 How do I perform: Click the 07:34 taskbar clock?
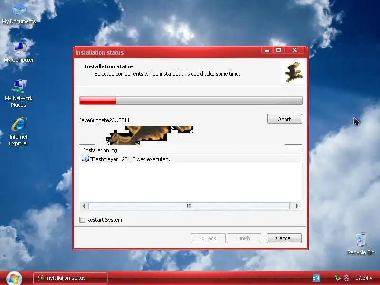363,278
